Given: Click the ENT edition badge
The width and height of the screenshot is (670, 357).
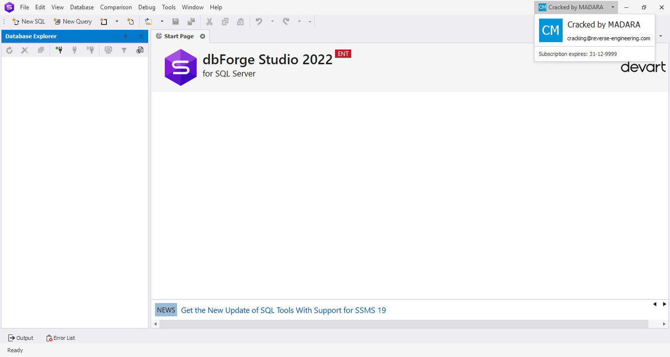Looking at the screenshot, I should tap(343, 53).
